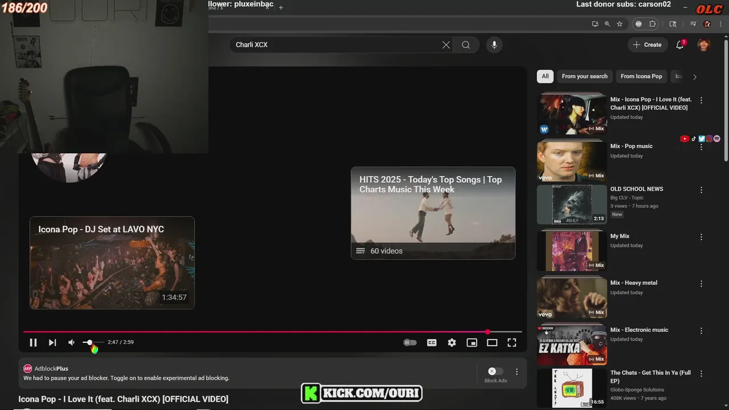Open the YouTube account avatar menu

(x=704, y=45)
